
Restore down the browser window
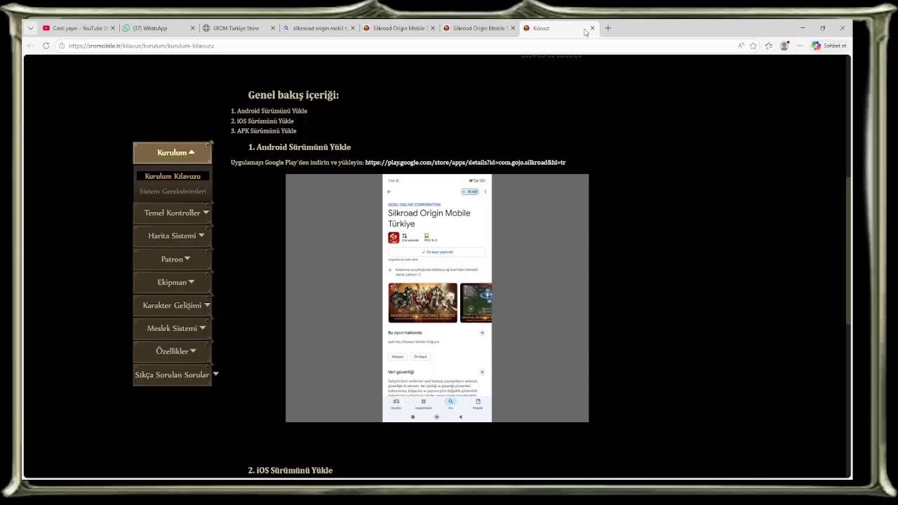coord(822,28)
